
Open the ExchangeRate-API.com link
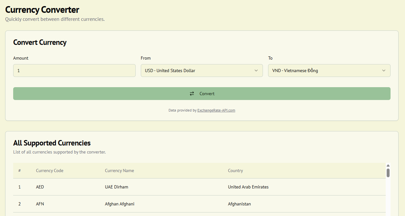216,110
